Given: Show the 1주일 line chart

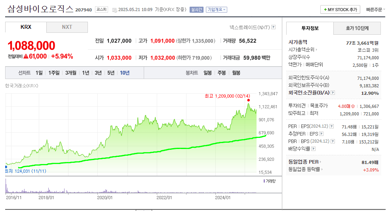Looking at the screenshot, I should click(x=54, y=73).
